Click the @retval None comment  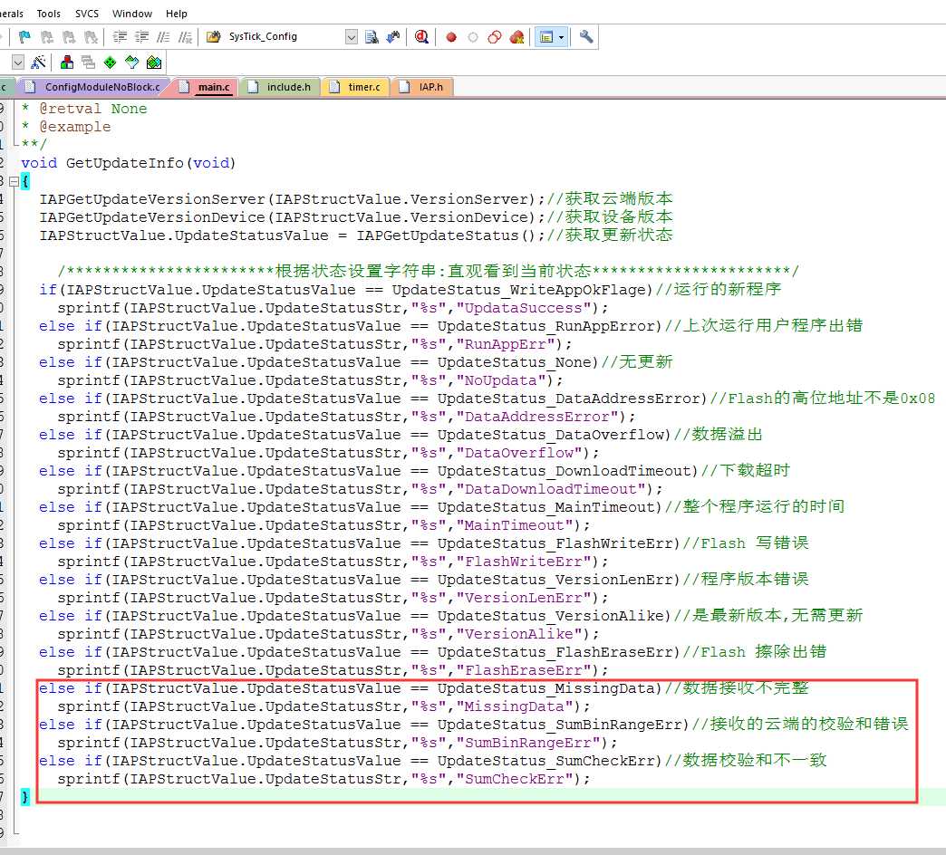point(93,109)
